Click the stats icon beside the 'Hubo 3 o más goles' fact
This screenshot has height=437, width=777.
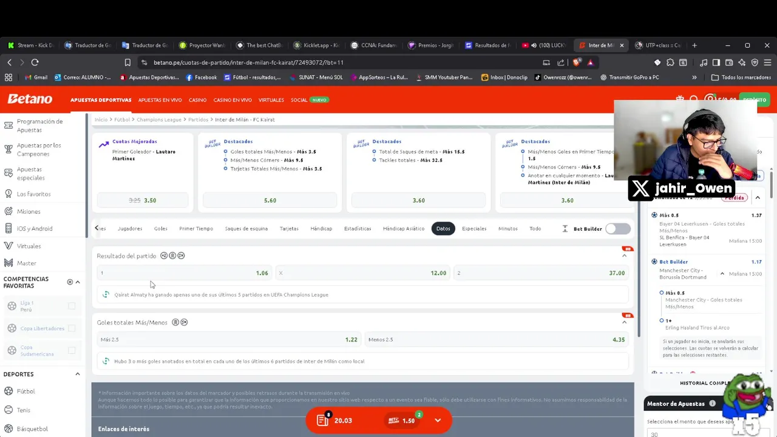coord(106,361)
